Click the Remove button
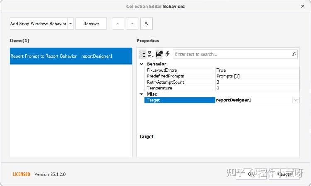 click(91, 24)
